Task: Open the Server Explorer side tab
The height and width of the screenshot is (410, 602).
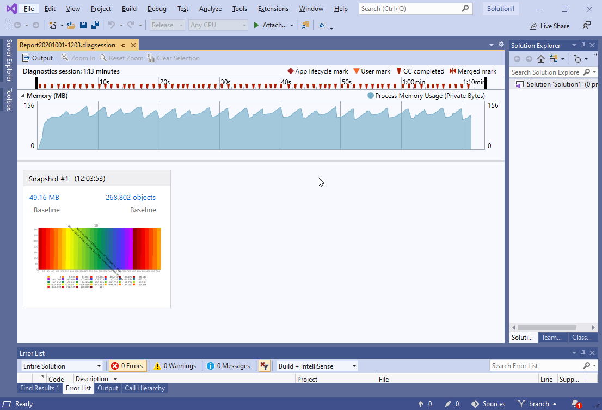Action: pyautogui.click(x=9, y=60)
